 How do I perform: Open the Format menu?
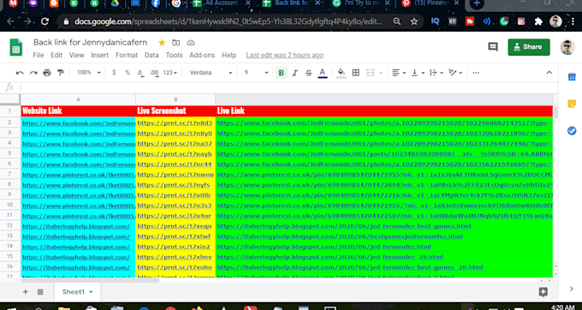click(x=127, y=55)
